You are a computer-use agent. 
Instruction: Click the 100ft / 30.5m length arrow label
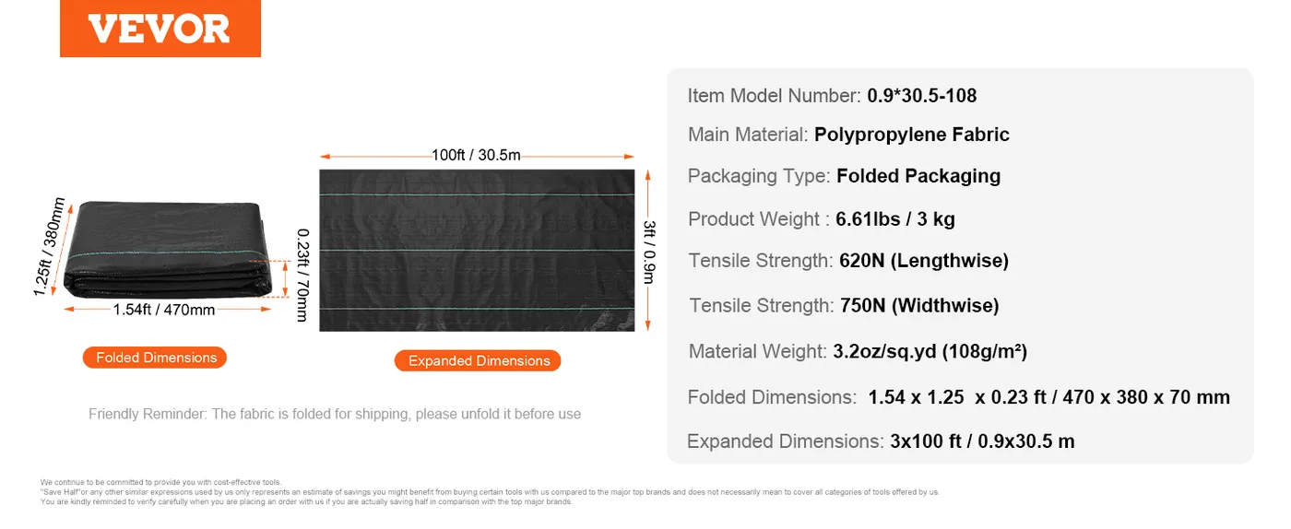(x=476, y=155)
